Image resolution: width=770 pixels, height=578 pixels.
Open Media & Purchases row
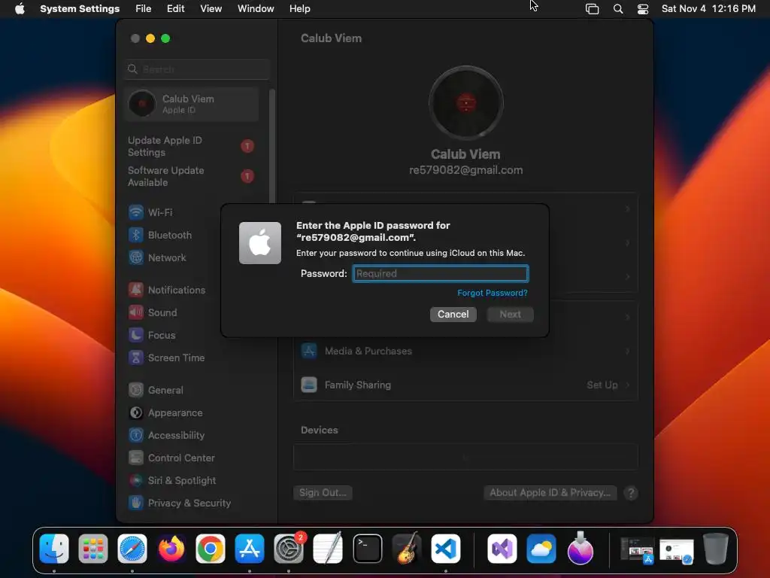465,351
